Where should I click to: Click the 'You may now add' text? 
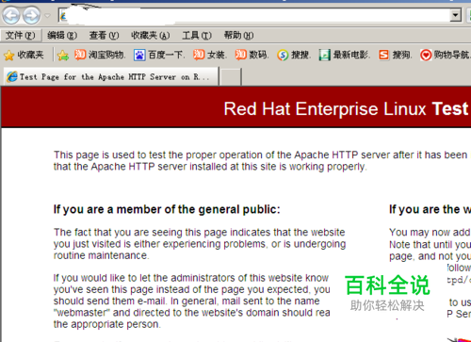430,232
